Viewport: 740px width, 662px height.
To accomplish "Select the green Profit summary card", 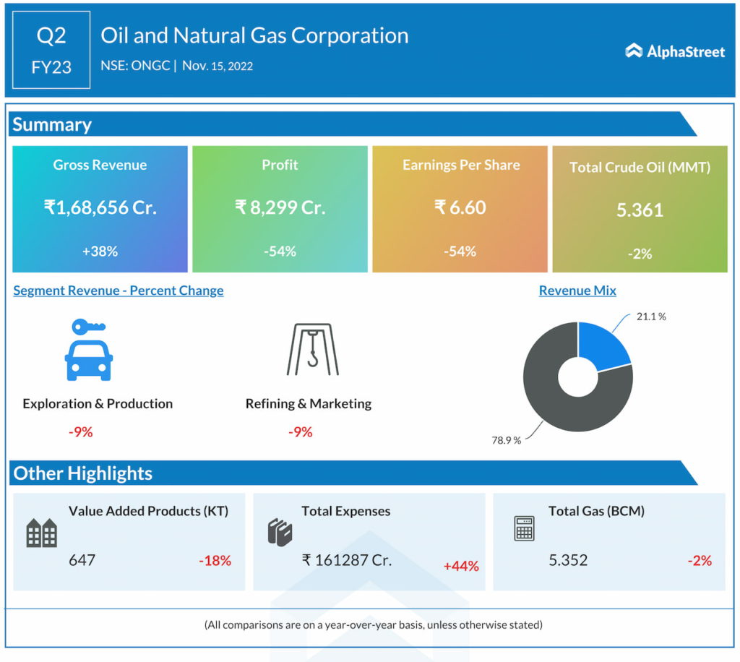I will (x=280, y=209).
